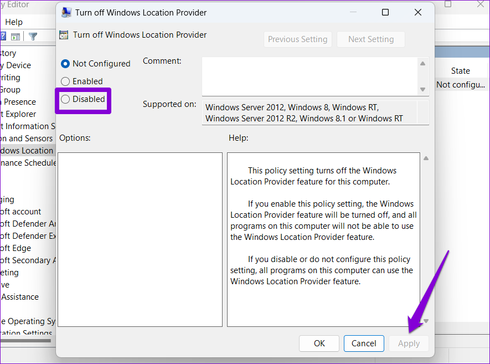The height and width of the screenshot is (364, 490).
Task: Click inside the Comment text box
Action: point(310,76)
